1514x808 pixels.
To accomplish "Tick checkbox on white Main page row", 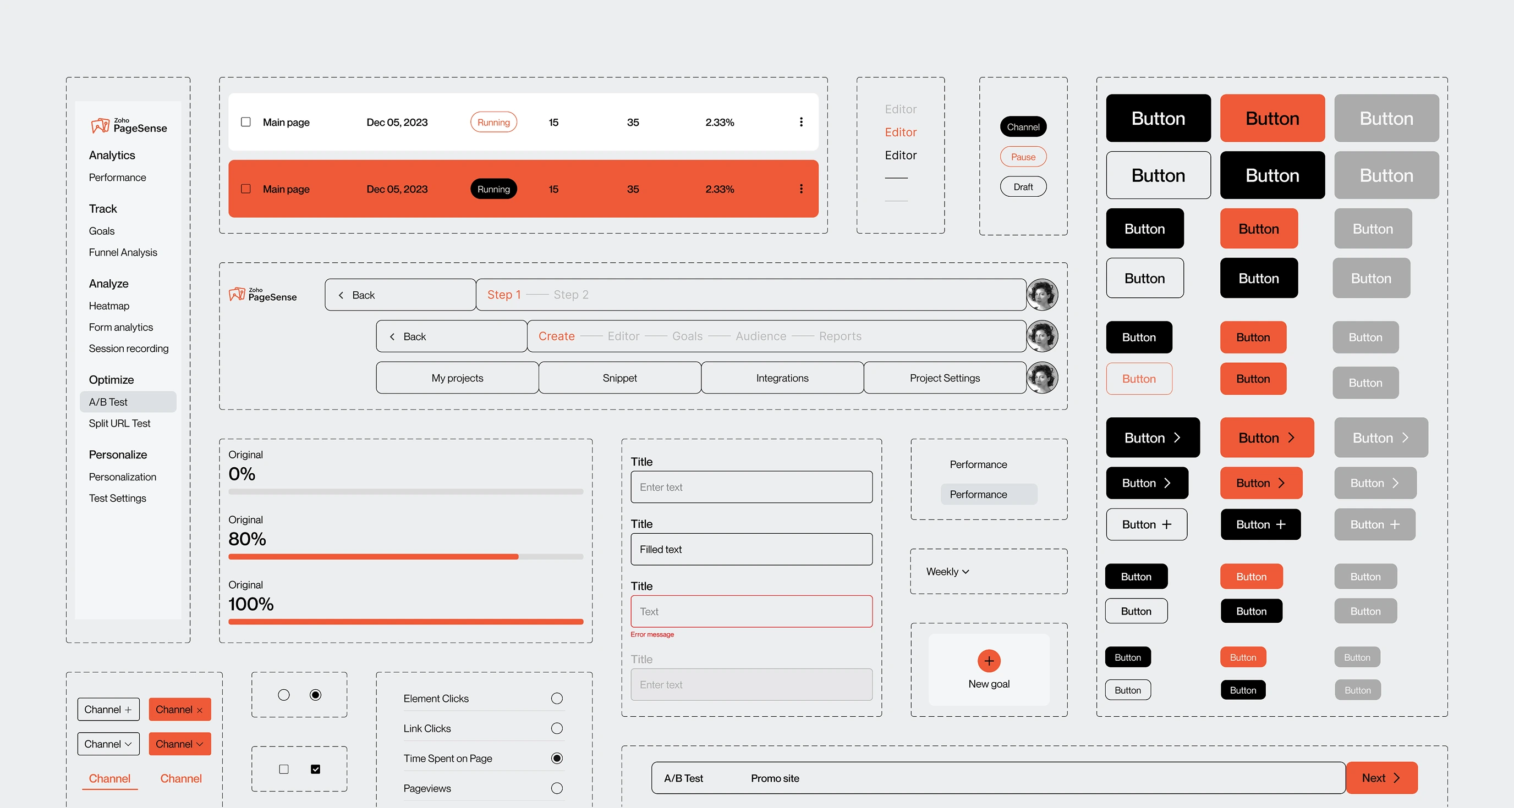I will pos(246,122).
